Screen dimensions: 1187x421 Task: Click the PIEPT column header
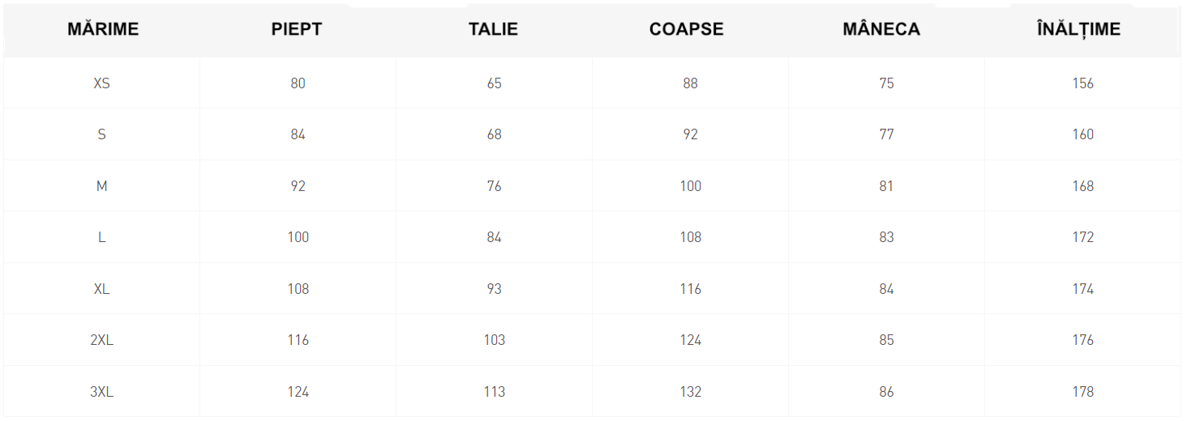tap(297, 29)
